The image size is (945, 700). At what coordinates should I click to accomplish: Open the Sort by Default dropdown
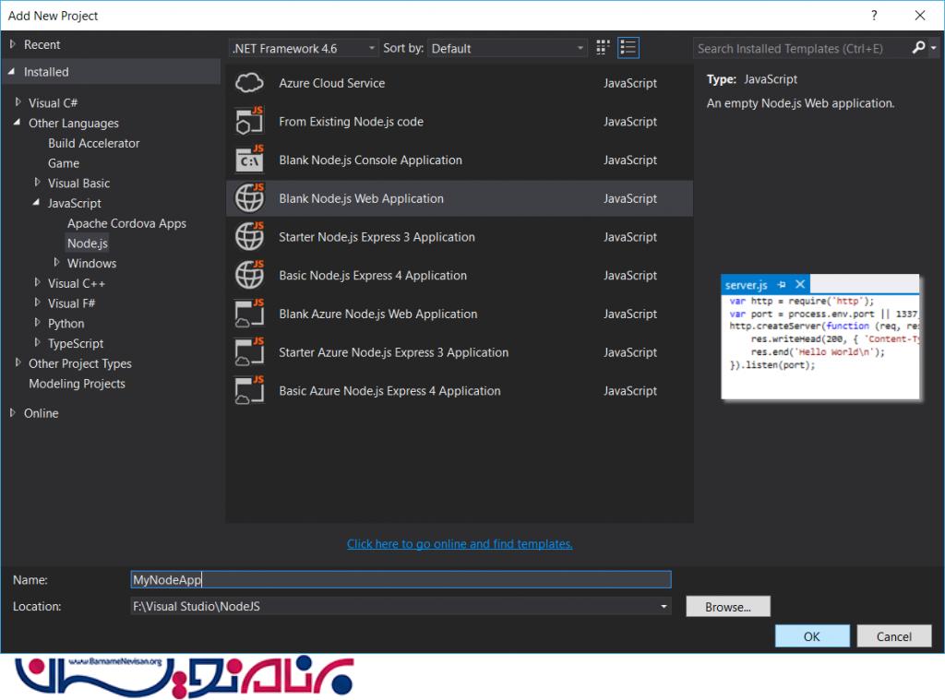point(508,48)
